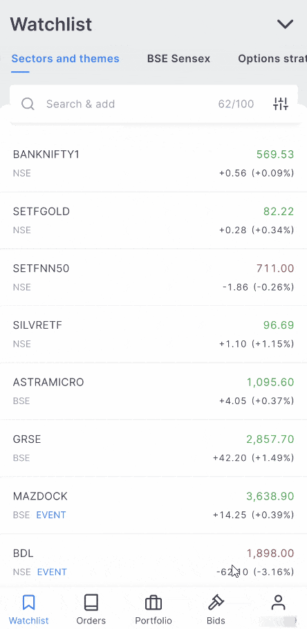This screenshot has width=307, height=629.
Task: Expand the Watchlist chevron dropdown
Action: 286,24
